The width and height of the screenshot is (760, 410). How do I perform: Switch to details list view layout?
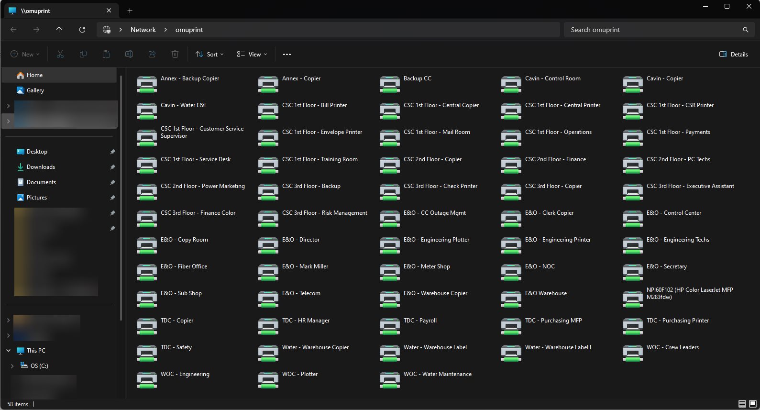[x=742, y=404]
